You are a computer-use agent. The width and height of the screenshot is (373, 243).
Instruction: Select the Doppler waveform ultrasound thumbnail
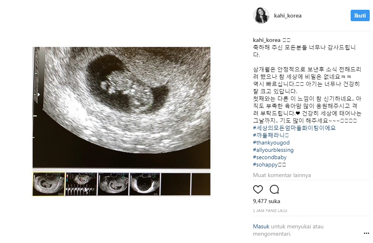[x=81, y=184]
